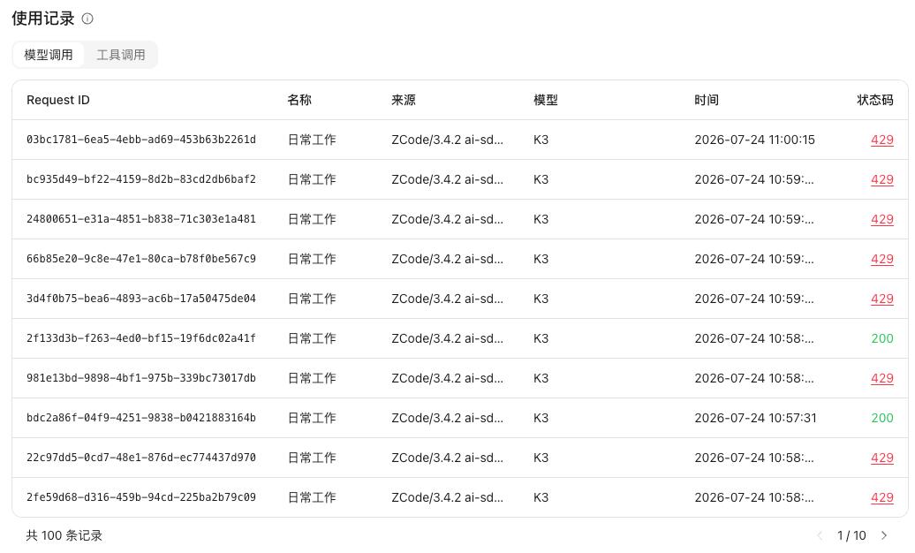Click 200 status of request 2f133d3b
Screen dimensions: 915x553
tap(881, 338)
